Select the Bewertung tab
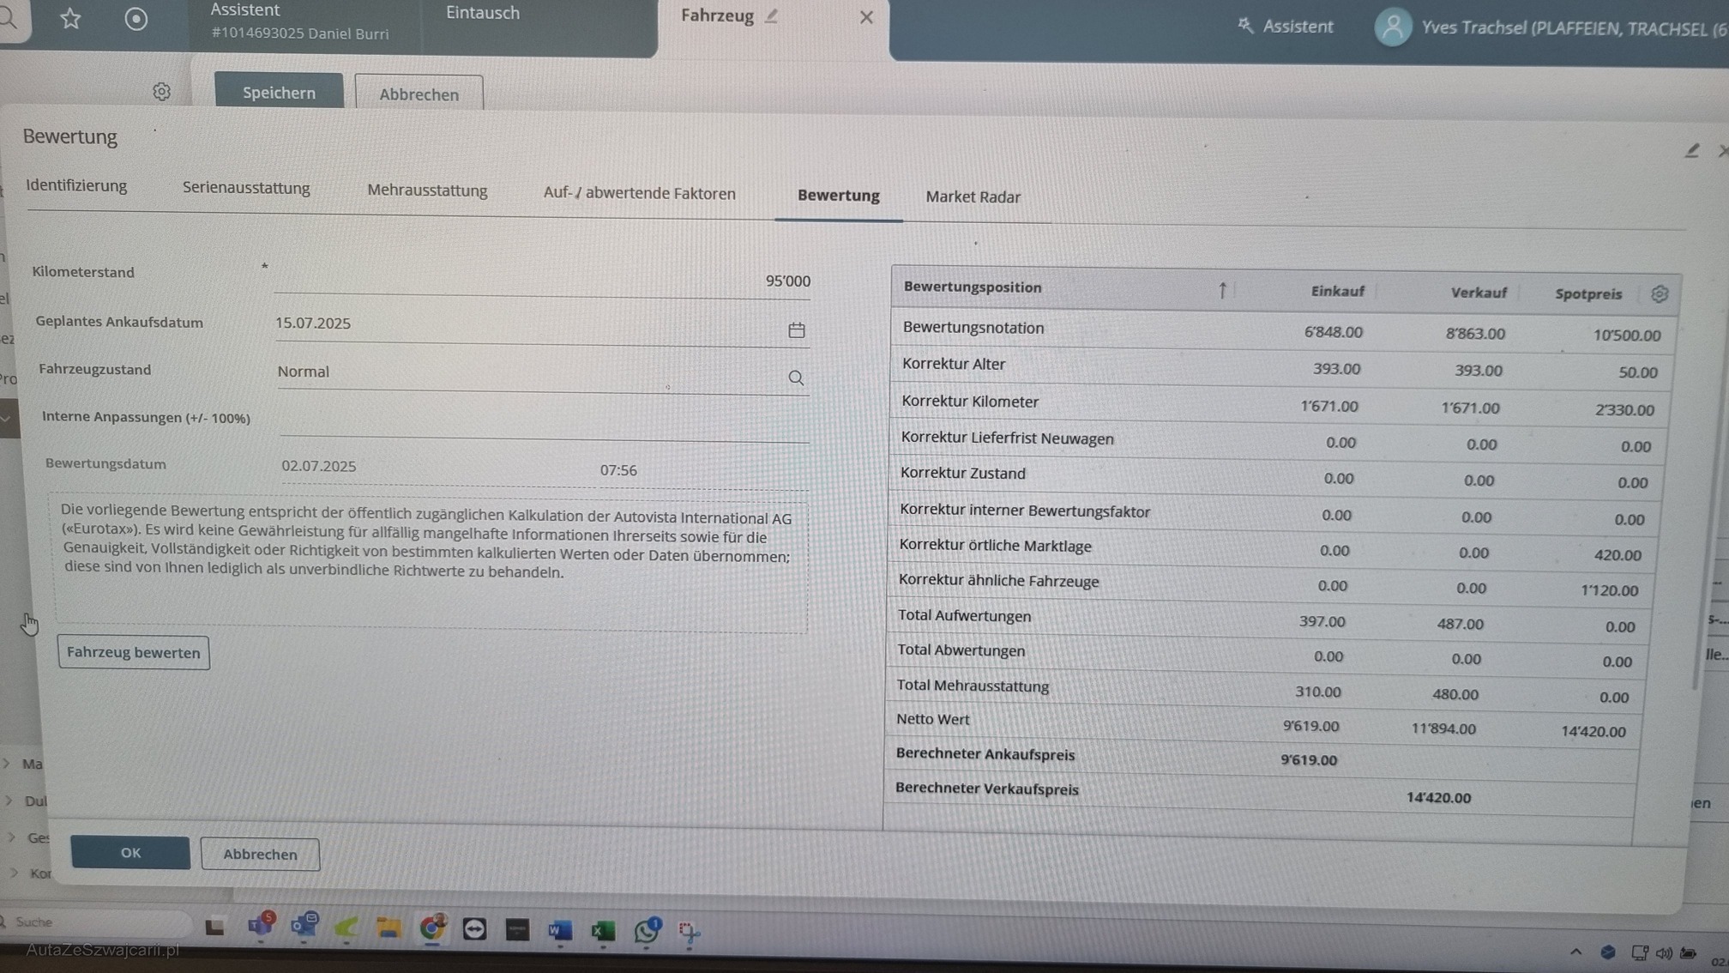 [x=838, y=196]
